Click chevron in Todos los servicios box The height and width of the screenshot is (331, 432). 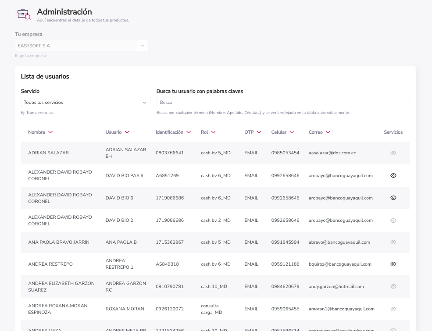144,103
